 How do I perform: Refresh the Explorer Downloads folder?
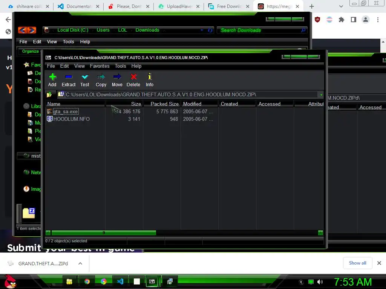click(x=210, y=30)
